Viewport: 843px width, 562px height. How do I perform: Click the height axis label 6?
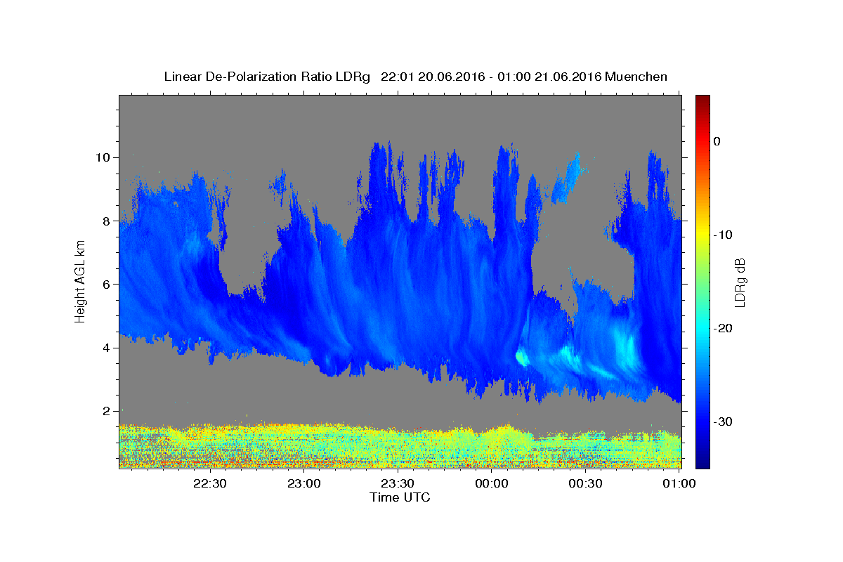coord(108,285)
